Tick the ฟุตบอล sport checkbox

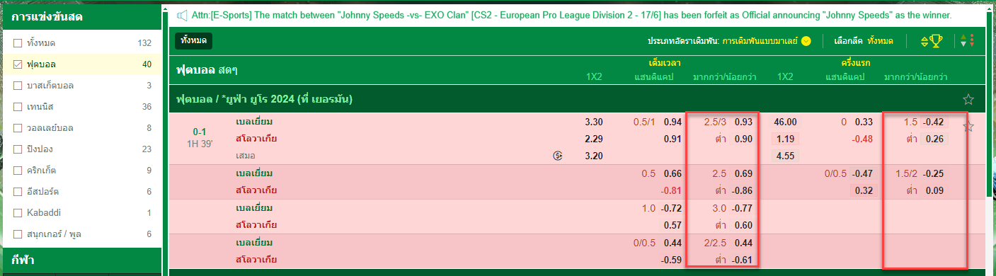pos(18,64)
